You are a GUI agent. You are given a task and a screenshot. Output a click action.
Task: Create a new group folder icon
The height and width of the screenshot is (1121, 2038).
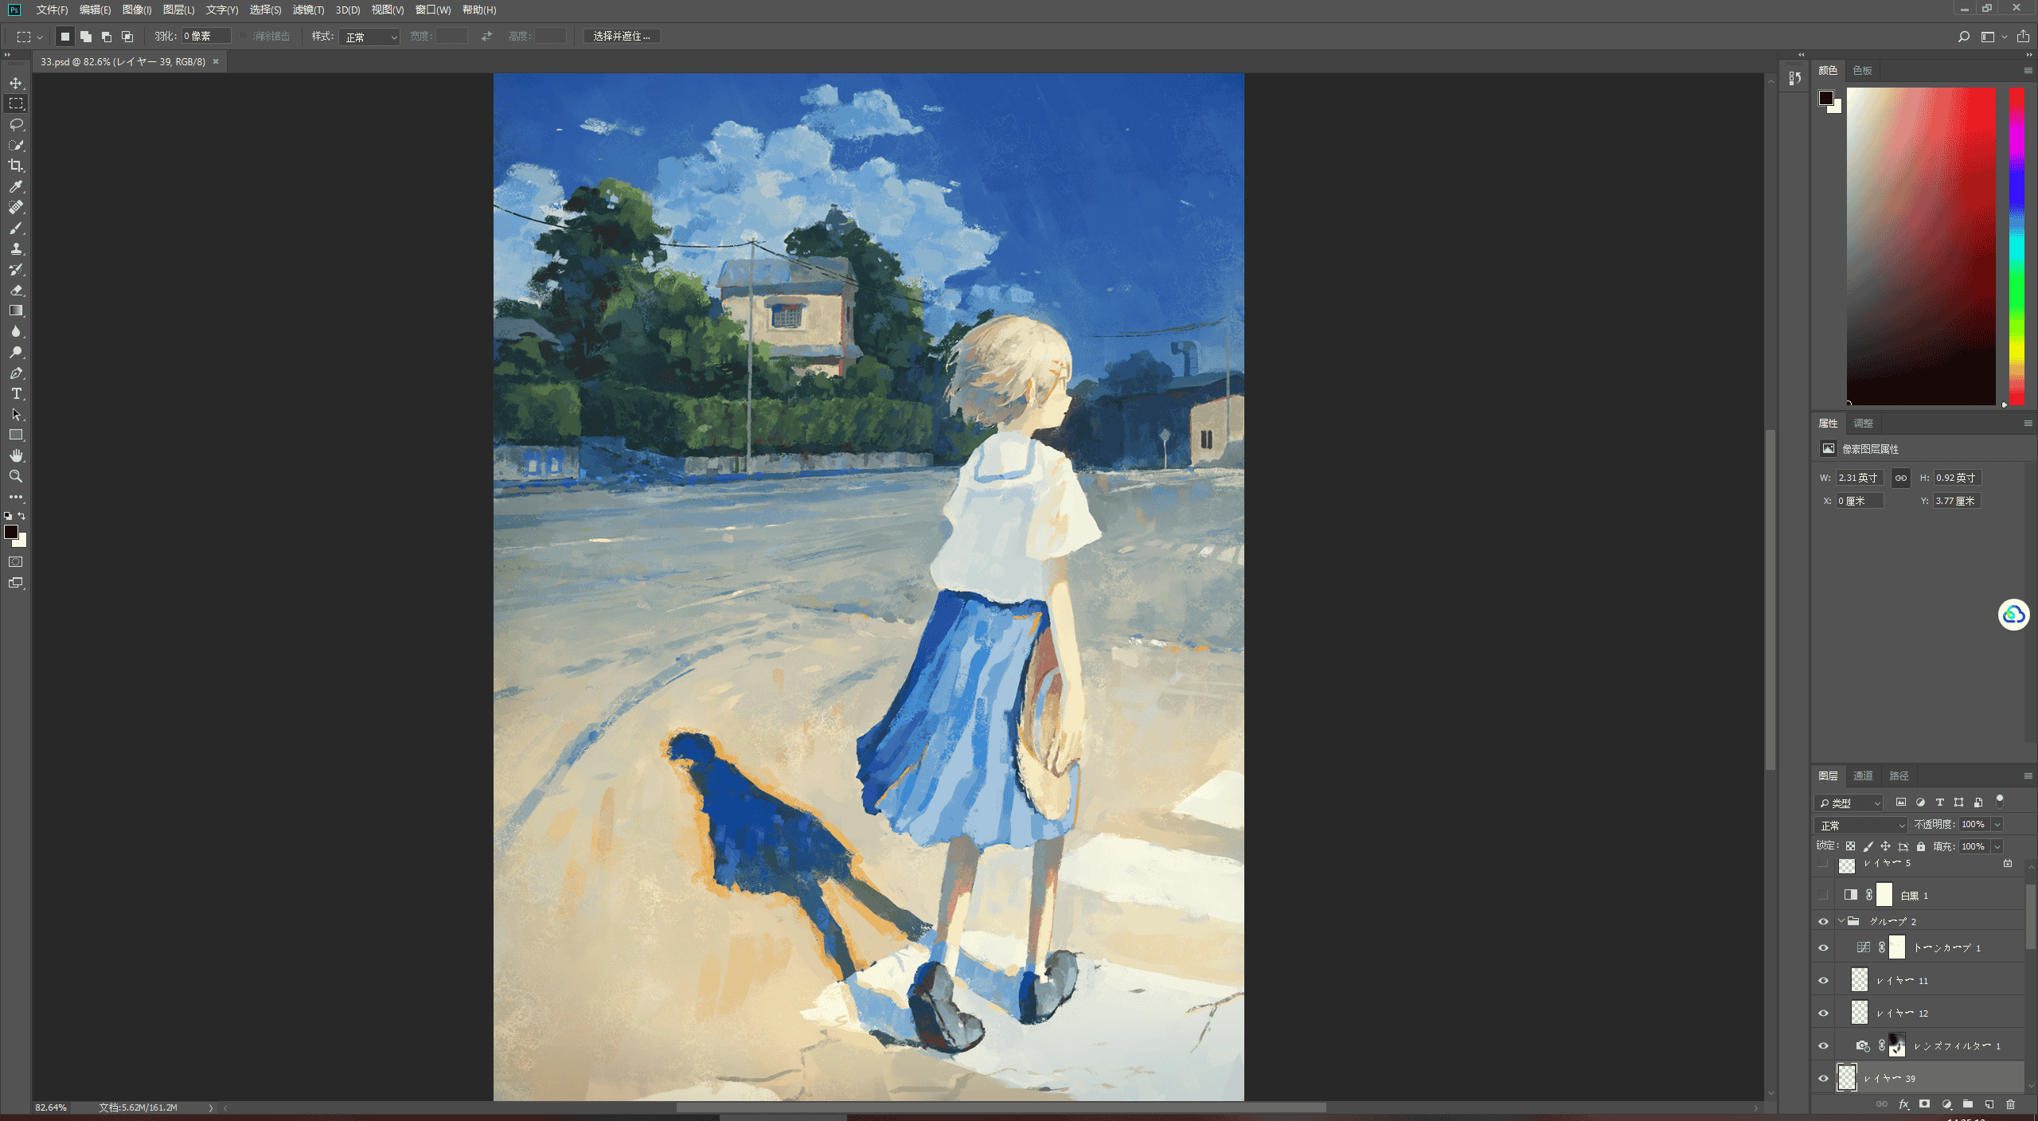tap(1967, 1104)
